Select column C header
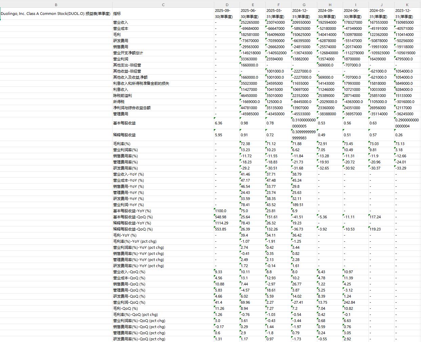Screen dimensions: 421x342 (x=163, y=5)
